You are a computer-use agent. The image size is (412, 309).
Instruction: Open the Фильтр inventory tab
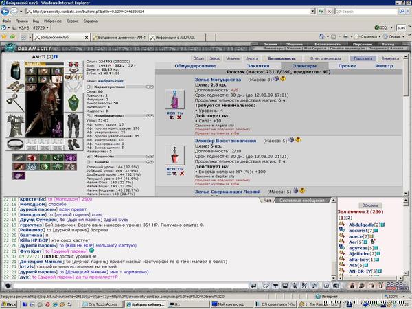384,66
